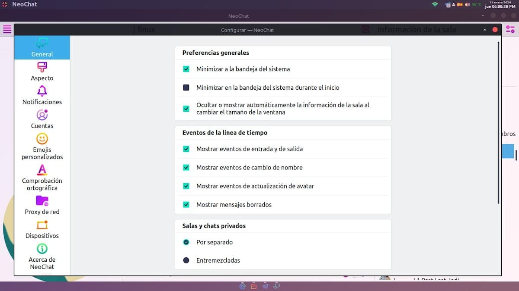This screenshot has height=291, width=519.
Task: Click the blue tray icon right of Wi-Fi
Action: (447, 4)
